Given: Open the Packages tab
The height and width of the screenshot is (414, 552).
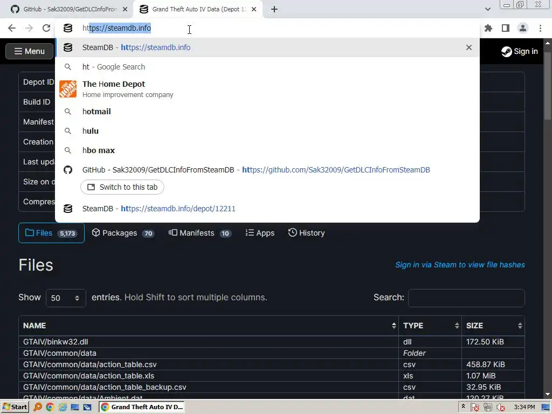Looking at the screenshot, I should coord(123,233).
